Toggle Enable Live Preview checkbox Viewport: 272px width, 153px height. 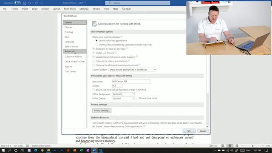[93, 53]
